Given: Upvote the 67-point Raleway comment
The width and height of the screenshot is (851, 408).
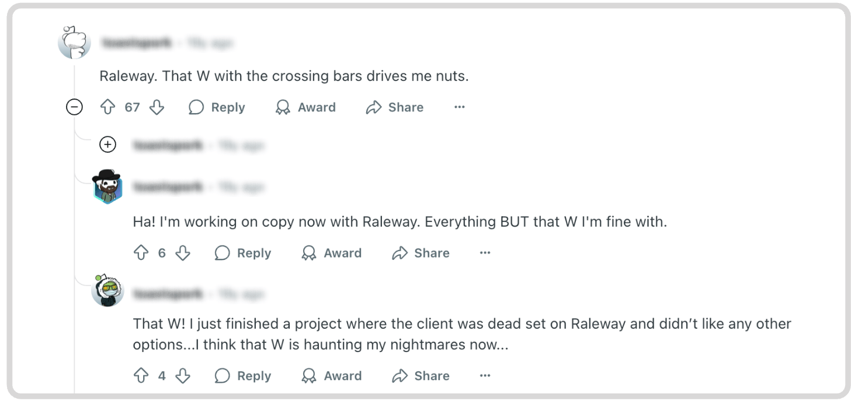Looking at the screenshot, I should [108, 107].
